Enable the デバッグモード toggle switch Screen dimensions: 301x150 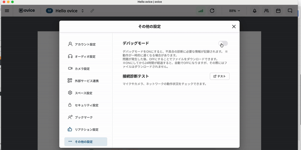[223, 43]
